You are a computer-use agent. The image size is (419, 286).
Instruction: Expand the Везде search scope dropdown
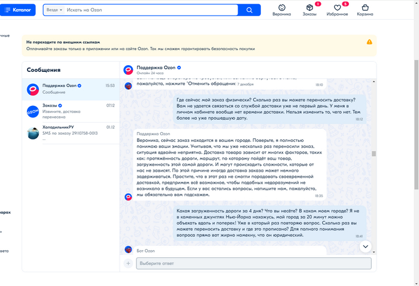click(54, 10)
